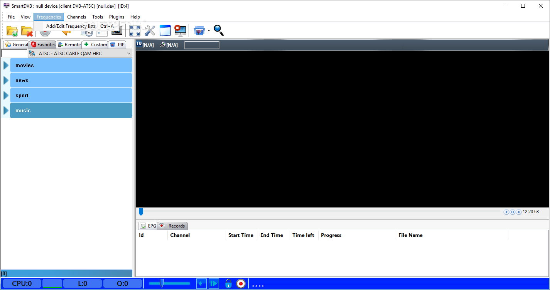Screen dimensions: 550x290
Task: Open settings with wrench and screwdriver icon
Action: click(x=150, y=30)
